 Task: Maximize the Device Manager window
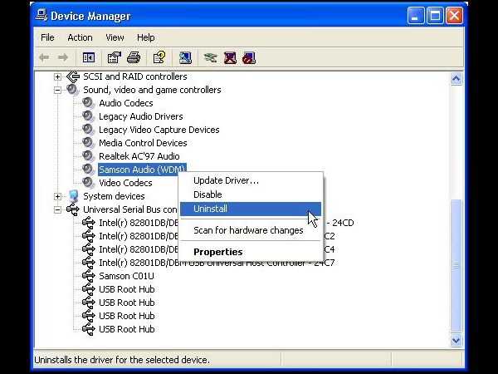click(435, 15)
